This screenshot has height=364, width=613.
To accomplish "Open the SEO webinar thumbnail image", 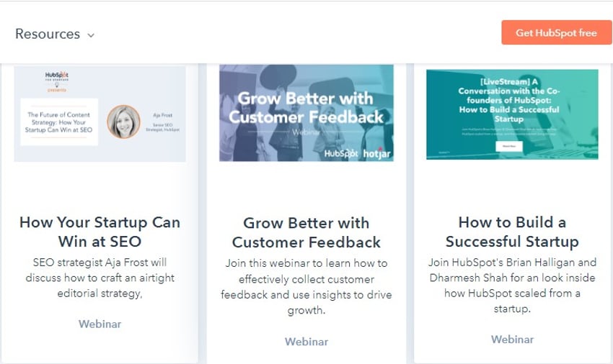I will [x=100, y=114].
